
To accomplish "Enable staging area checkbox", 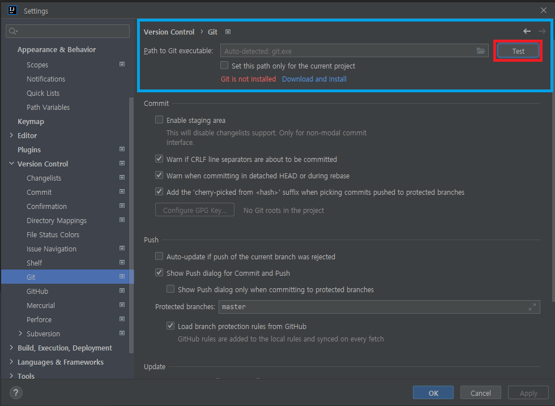I will (x=159, y=119).
